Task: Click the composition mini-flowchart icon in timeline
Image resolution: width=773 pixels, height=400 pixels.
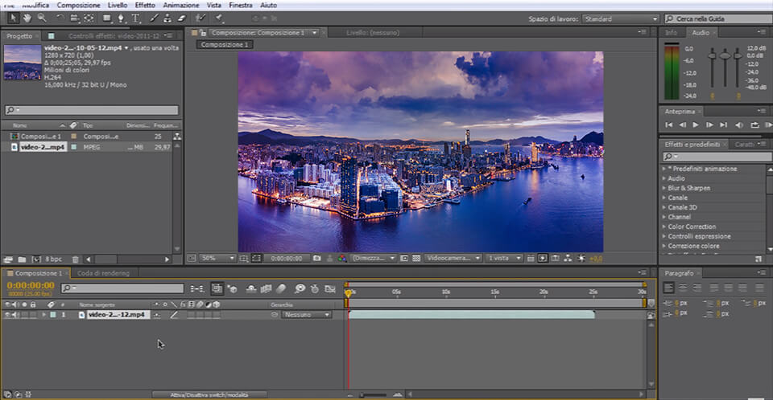Action: tap(196, 289)
